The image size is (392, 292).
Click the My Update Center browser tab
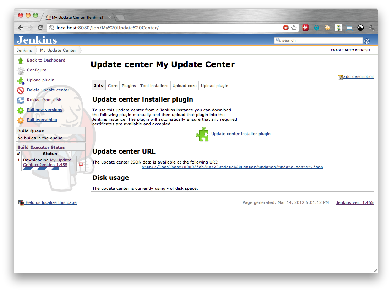click(x=77, y=17)
